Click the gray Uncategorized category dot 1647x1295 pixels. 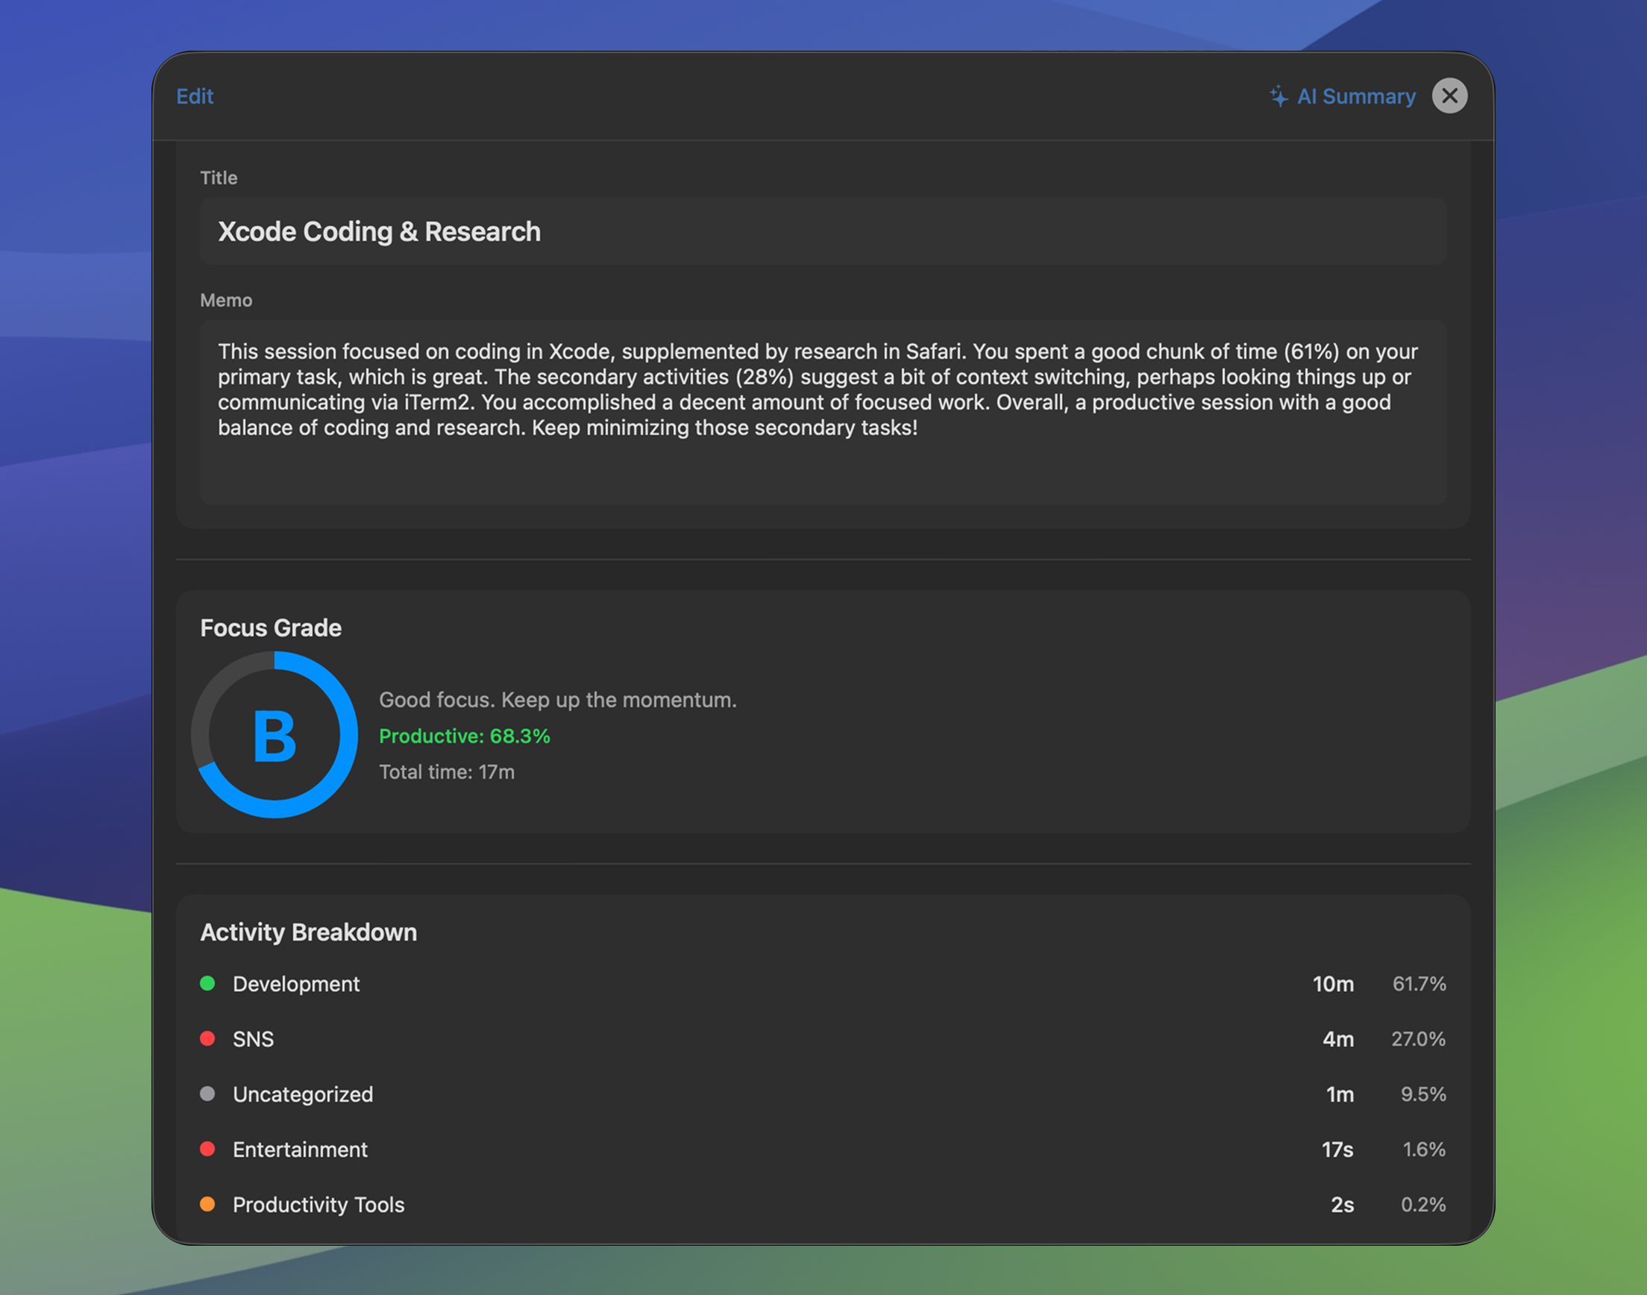209,1094
